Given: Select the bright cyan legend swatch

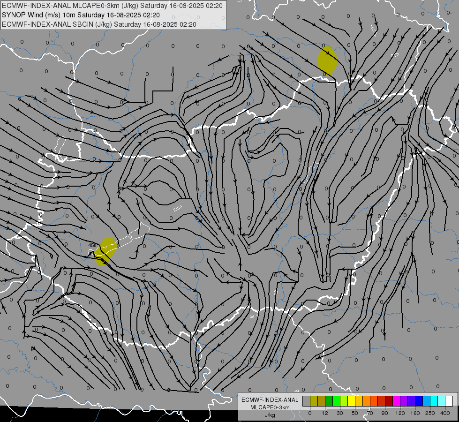Looking at the screenshot, I should [x=434, y=401].
